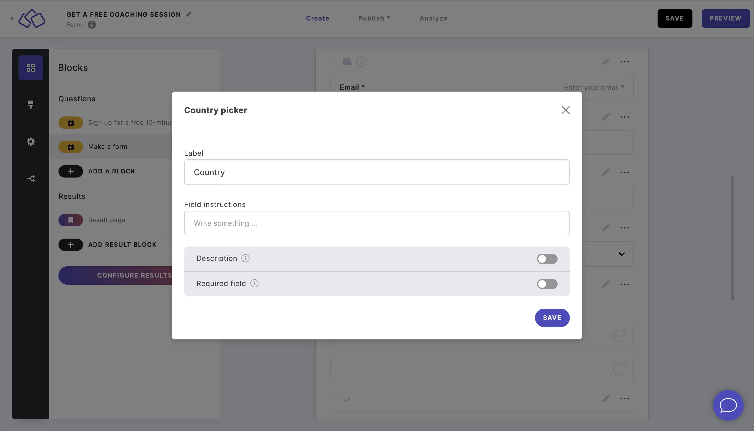754x431 pixels.
Task: Select the upper radio circle in the form preview
Action: click(619, 336)
